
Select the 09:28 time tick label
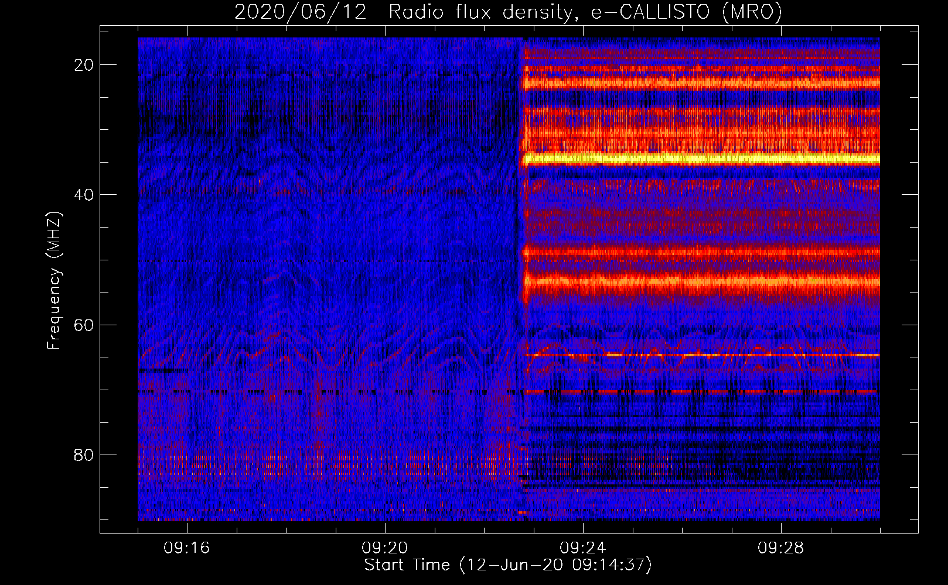click(781, 548)
